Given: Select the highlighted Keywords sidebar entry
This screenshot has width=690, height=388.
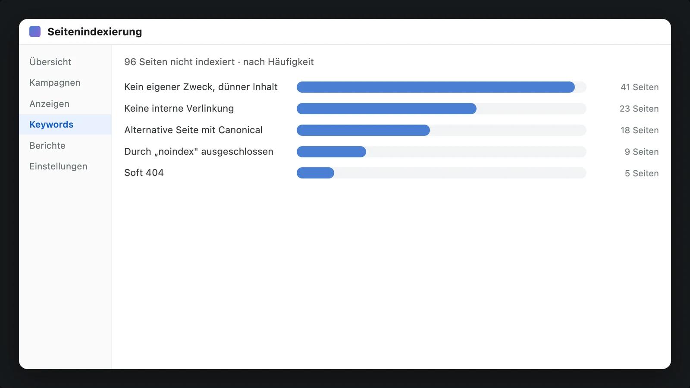Looking at the screenshot, I should (65, 125).
